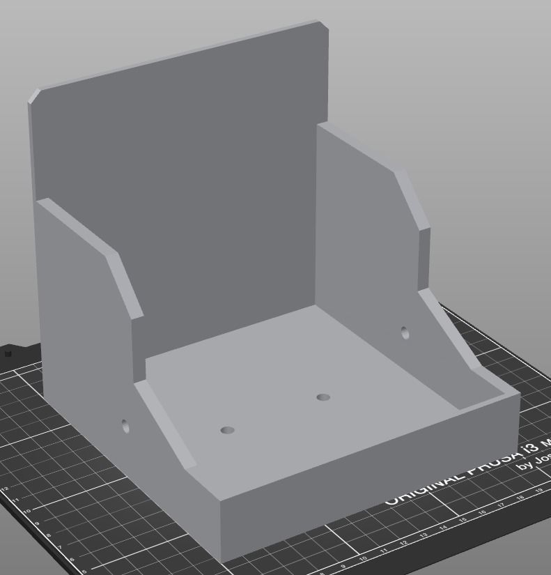Click the right screw hole in the model floor
551x575 pixels.
(x=323, y=397)
